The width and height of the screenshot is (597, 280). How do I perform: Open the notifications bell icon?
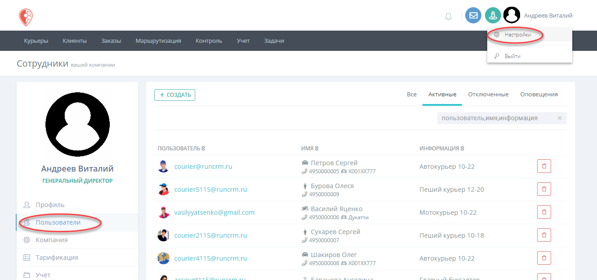pyautogui.click(x=449, y=16)
